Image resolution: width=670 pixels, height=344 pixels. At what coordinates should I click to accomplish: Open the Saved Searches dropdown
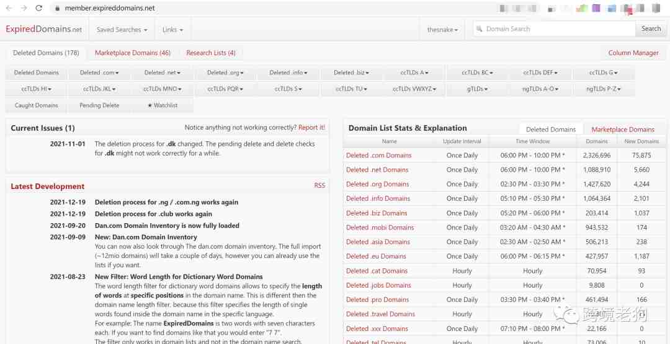click(x=122, y=30)
